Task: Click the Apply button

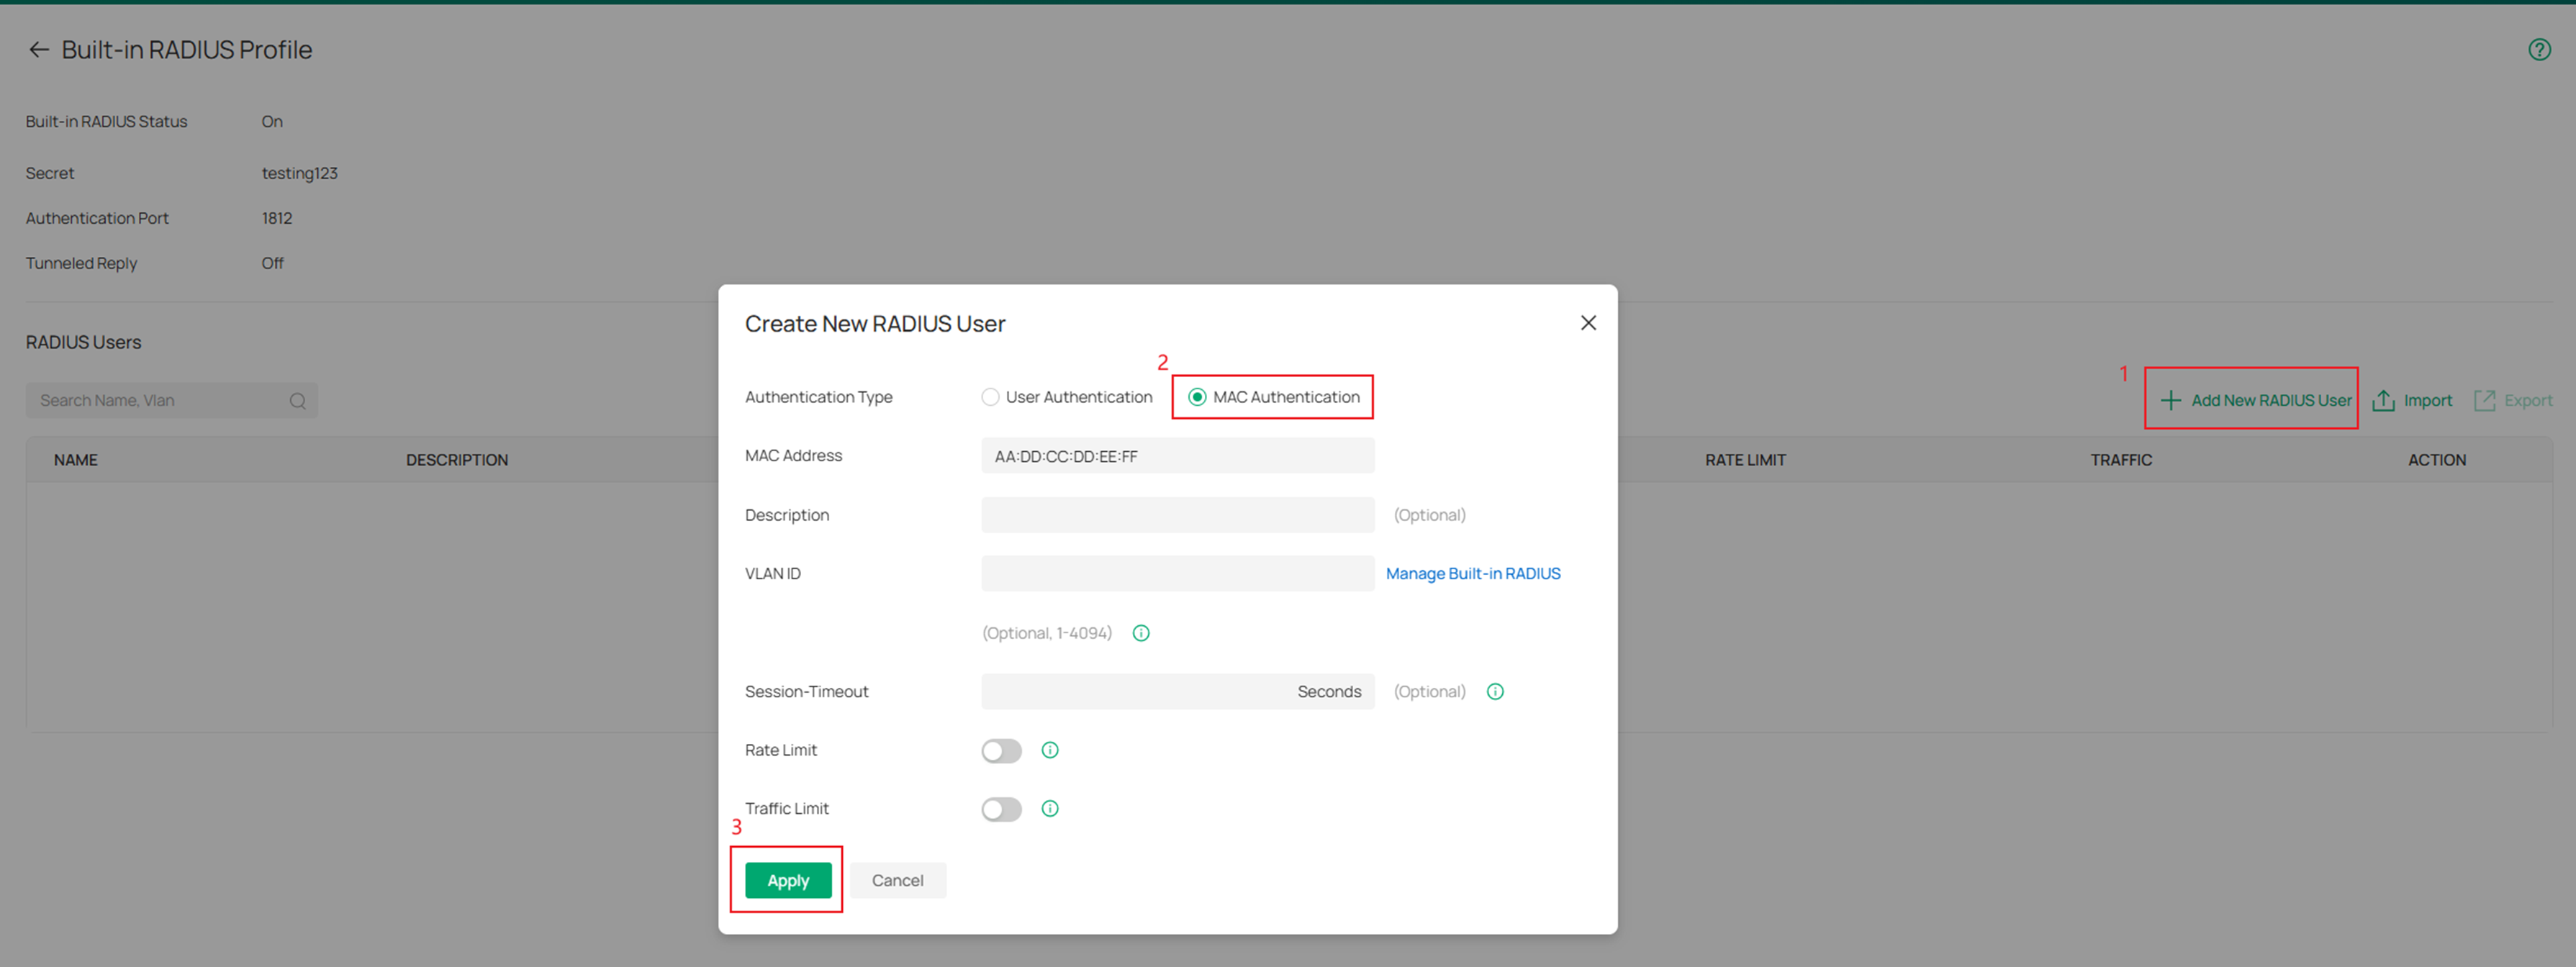Action: click(x=788, y=881)
